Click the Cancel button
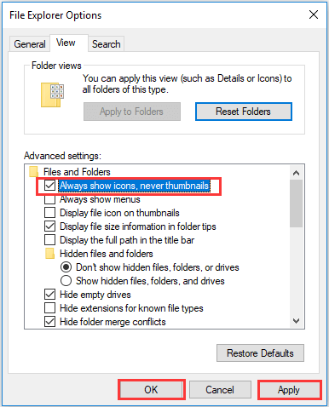The height and width of the screenshot is (407, 329). [x=220, y=390]
